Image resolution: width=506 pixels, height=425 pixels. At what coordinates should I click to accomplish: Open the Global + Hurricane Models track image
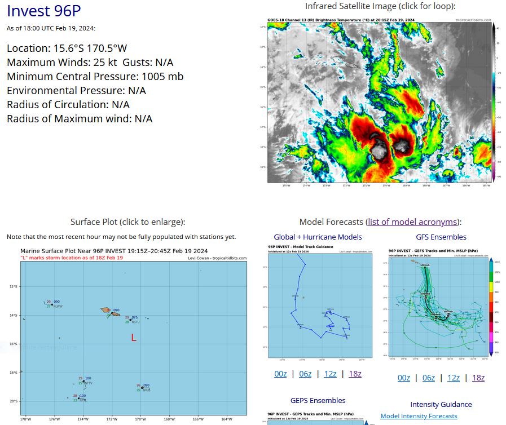coord(318,302)
